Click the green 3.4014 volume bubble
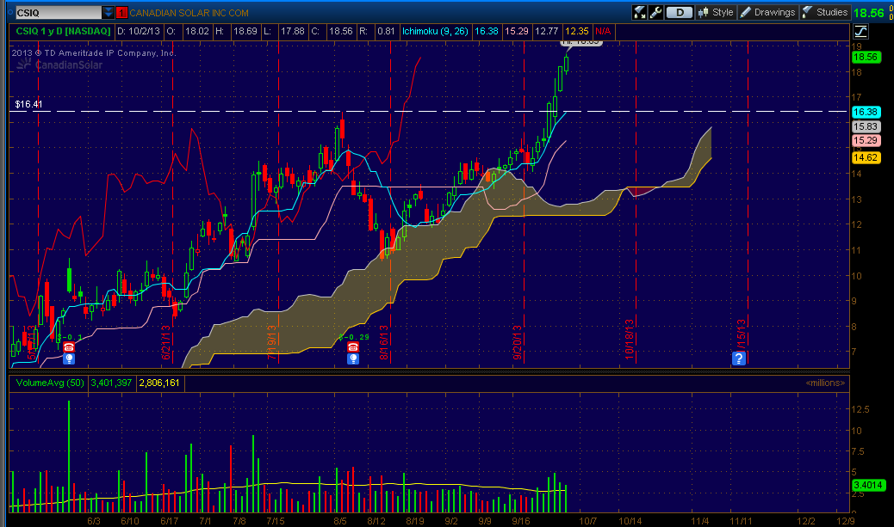The image size is (894, 527). pyautogui.click(x=868, y=485)
